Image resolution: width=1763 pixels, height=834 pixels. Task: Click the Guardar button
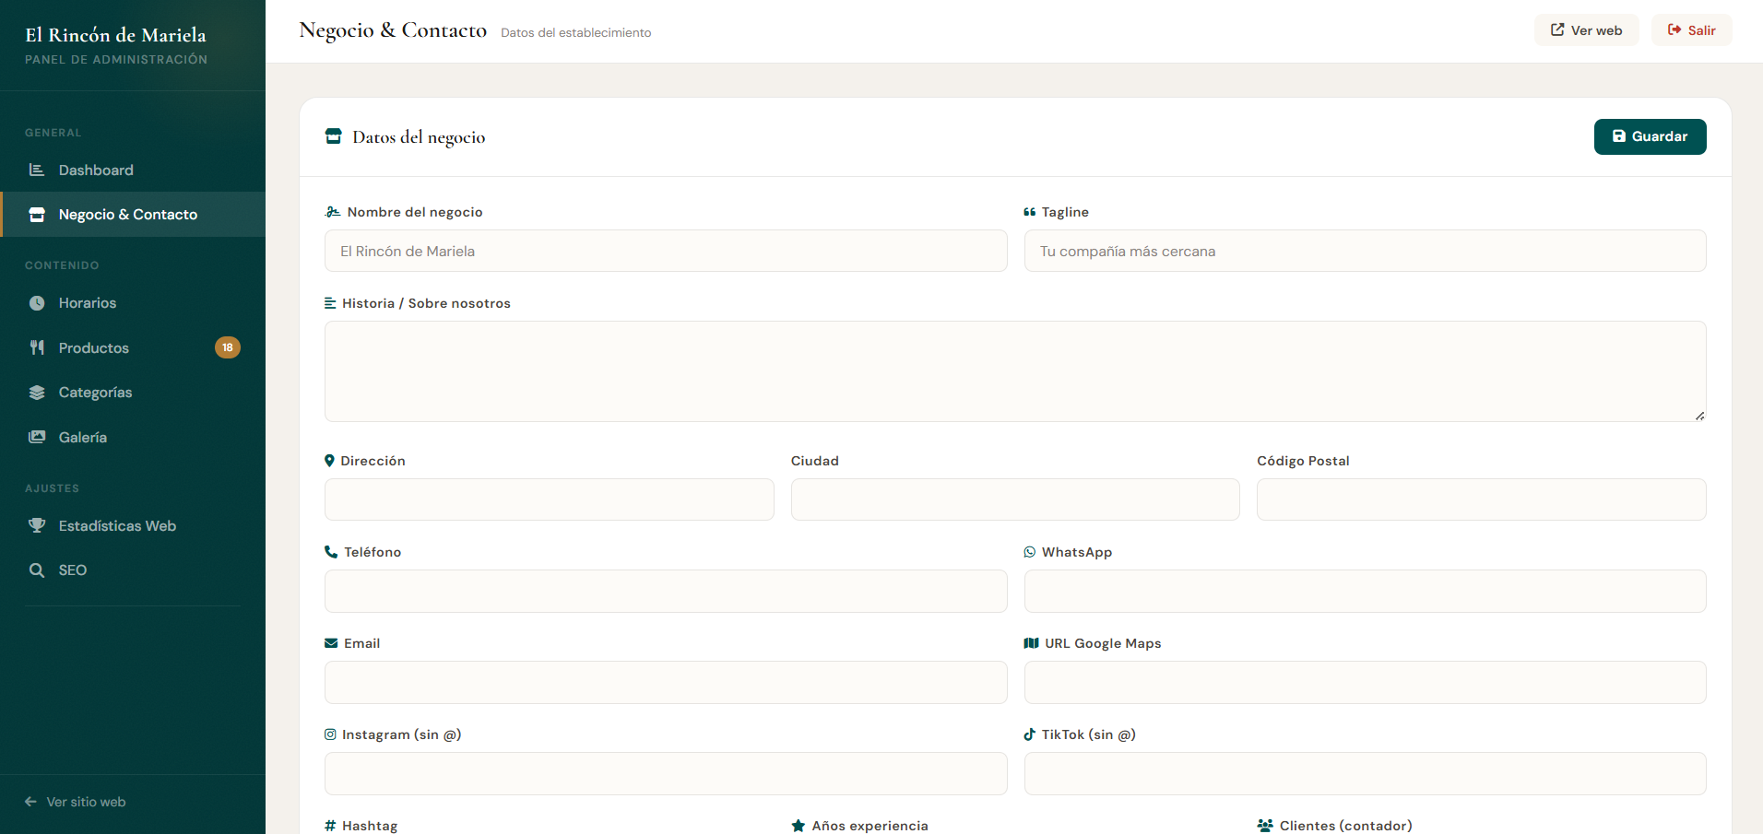(x=1650, y=136)
